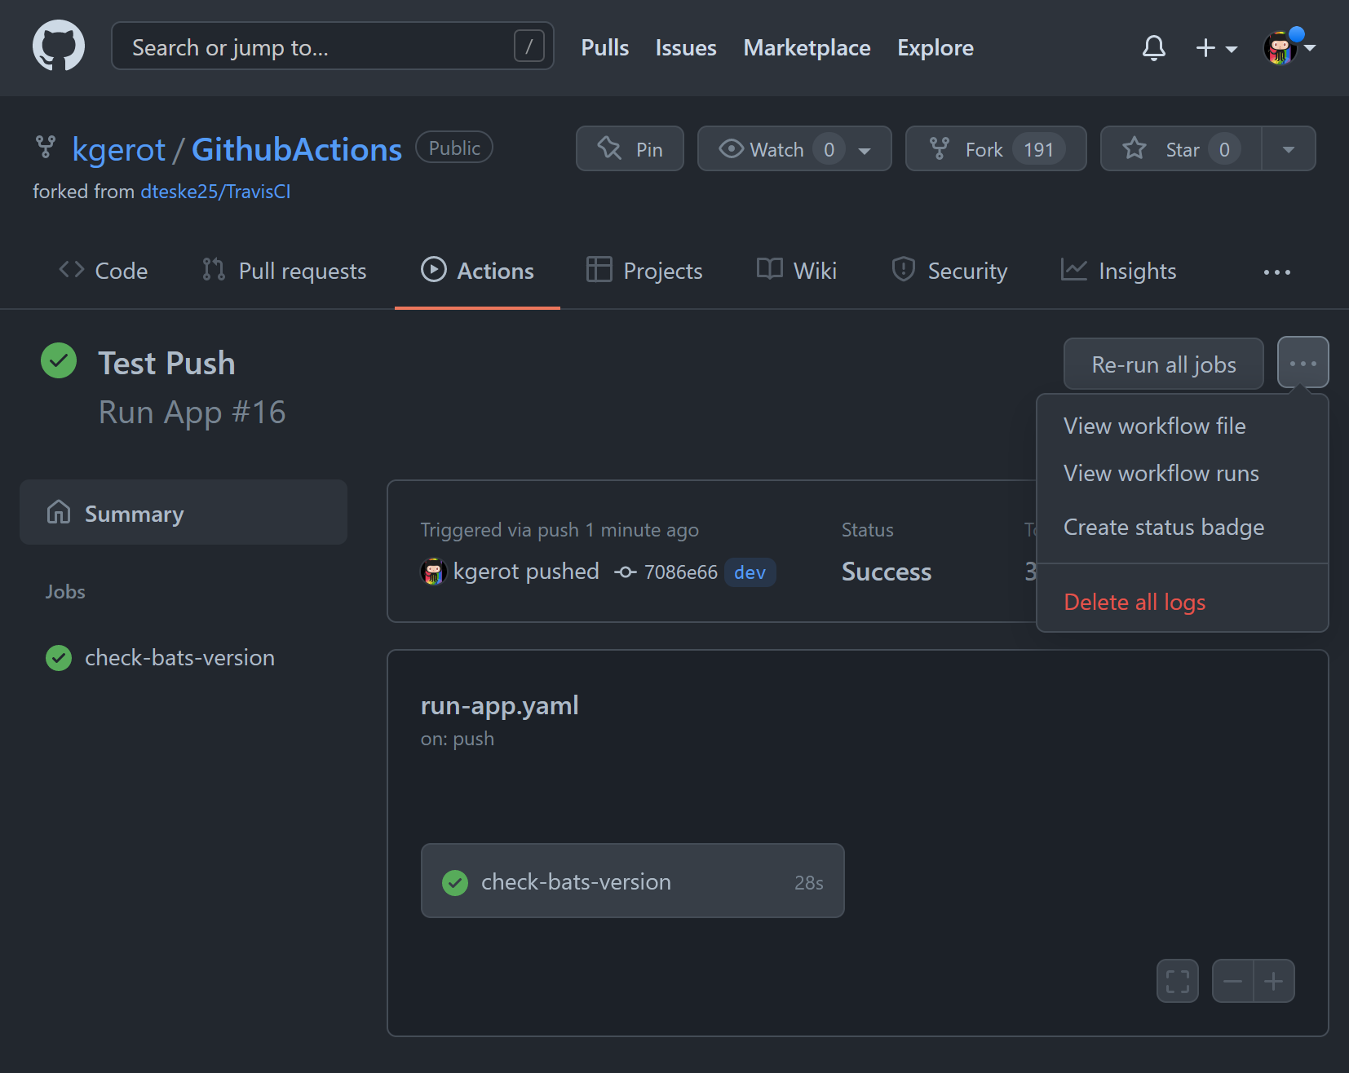
Task: Click the Summary home icon
Action: point(59,512)
